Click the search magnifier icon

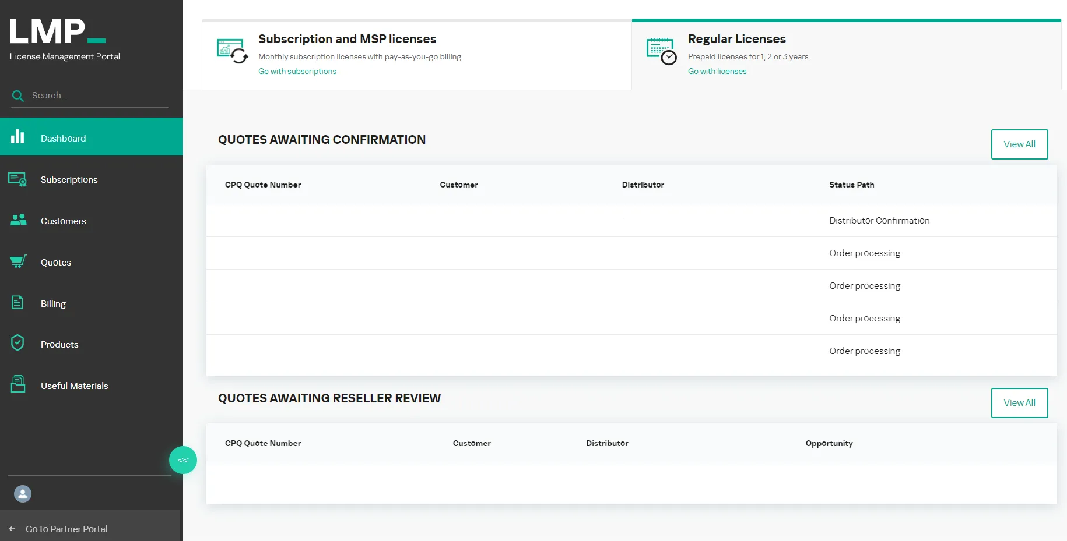(18, 96)
